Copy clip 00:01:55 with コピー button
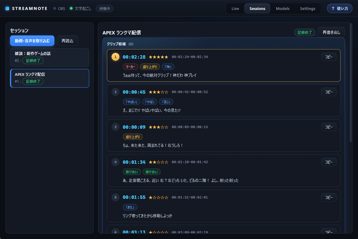This screenshot has height=239, width=358. (x=329, y=197)
